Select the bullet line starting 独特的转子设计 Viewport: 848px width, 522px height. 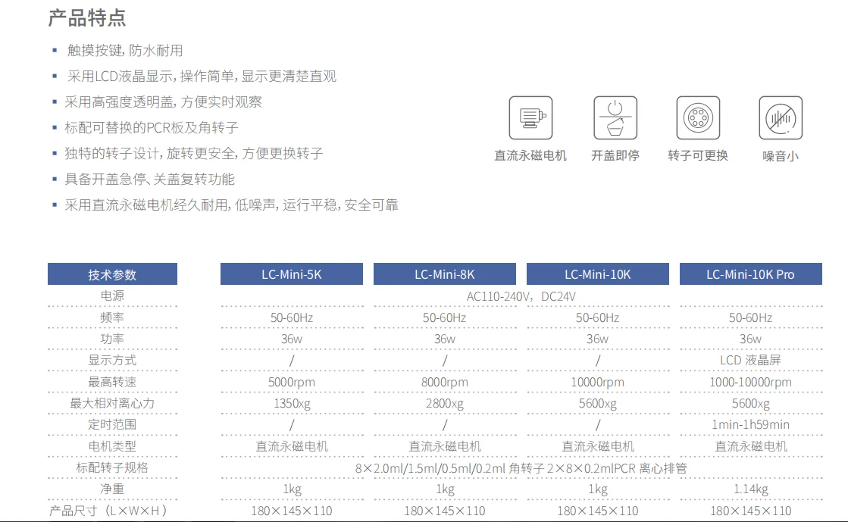click(x=194, y=154)
